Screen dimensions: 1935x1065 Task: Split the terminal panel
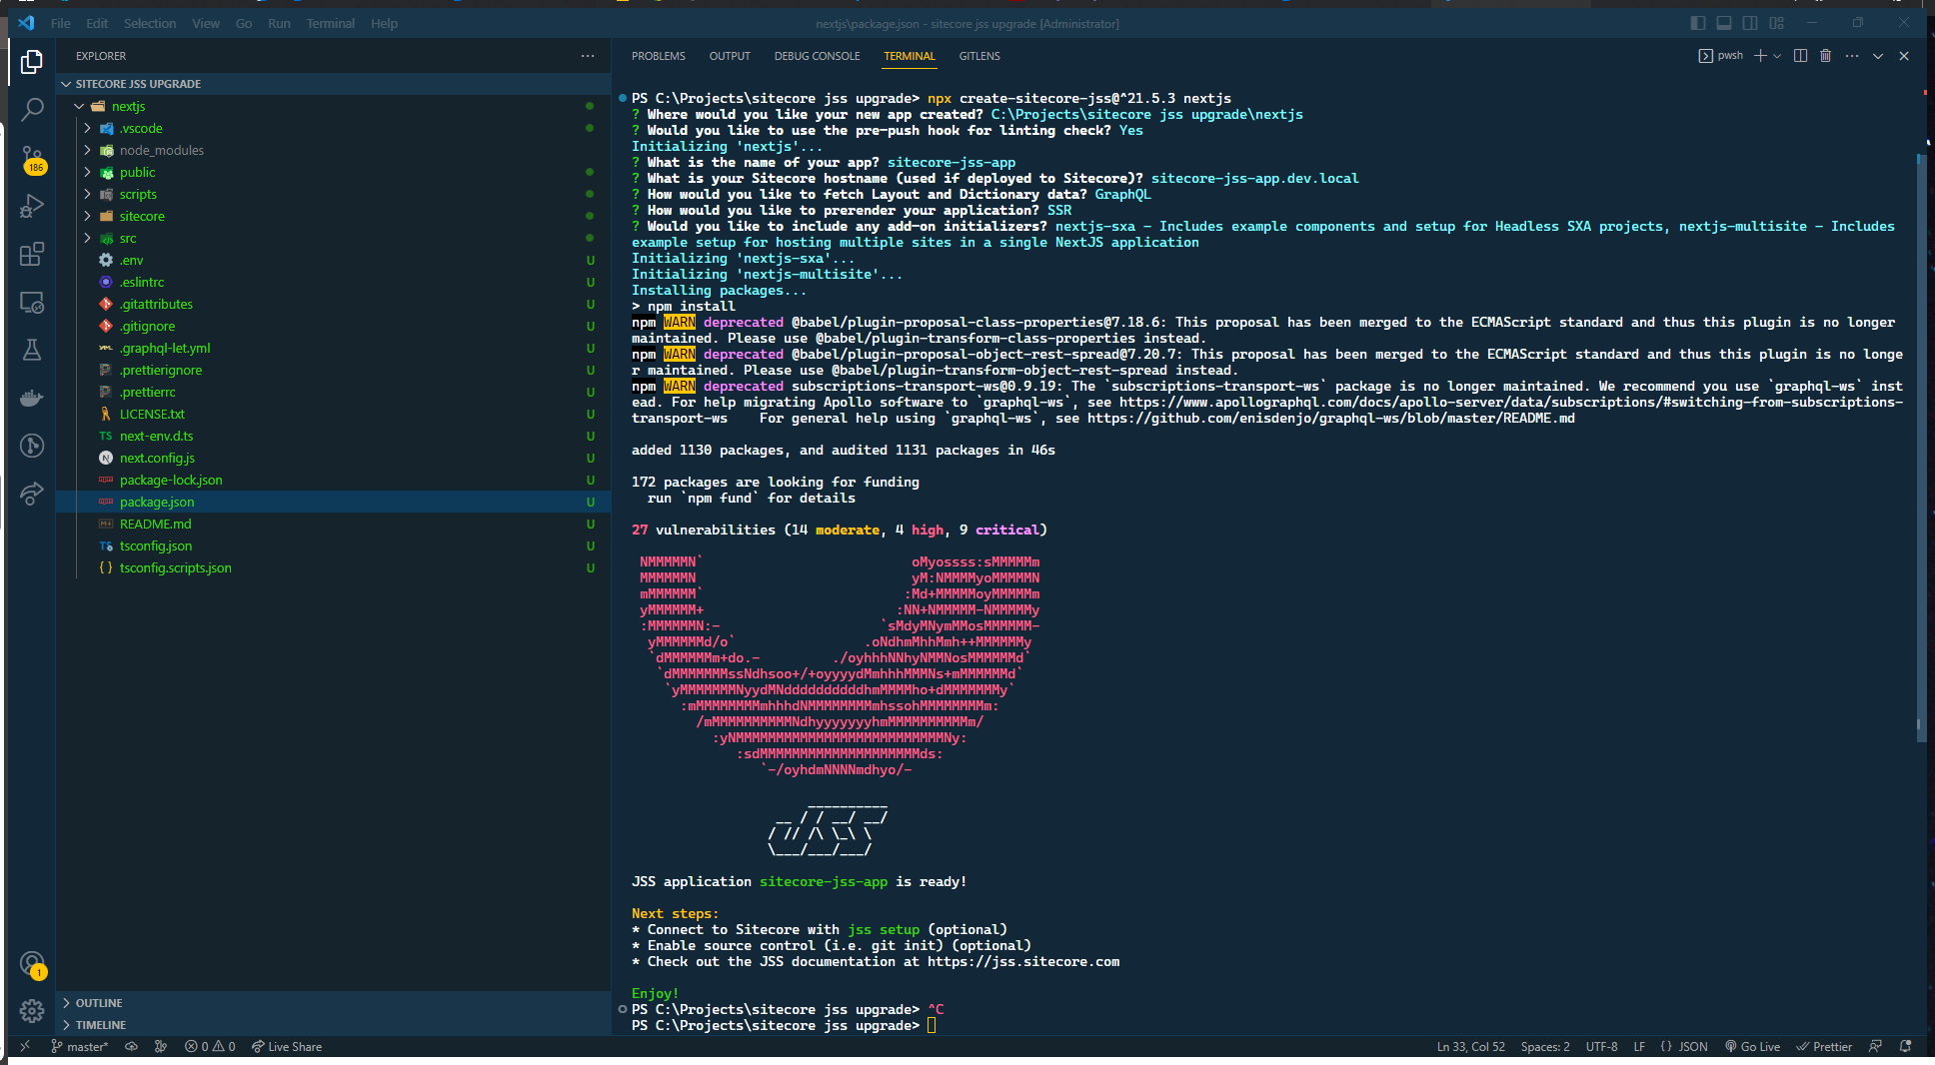1799,55
